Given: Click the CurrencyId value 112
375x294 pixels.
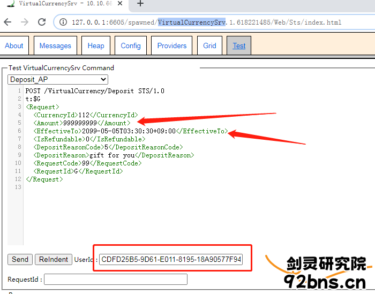Looking at the screenshot, I should (84, 115).
